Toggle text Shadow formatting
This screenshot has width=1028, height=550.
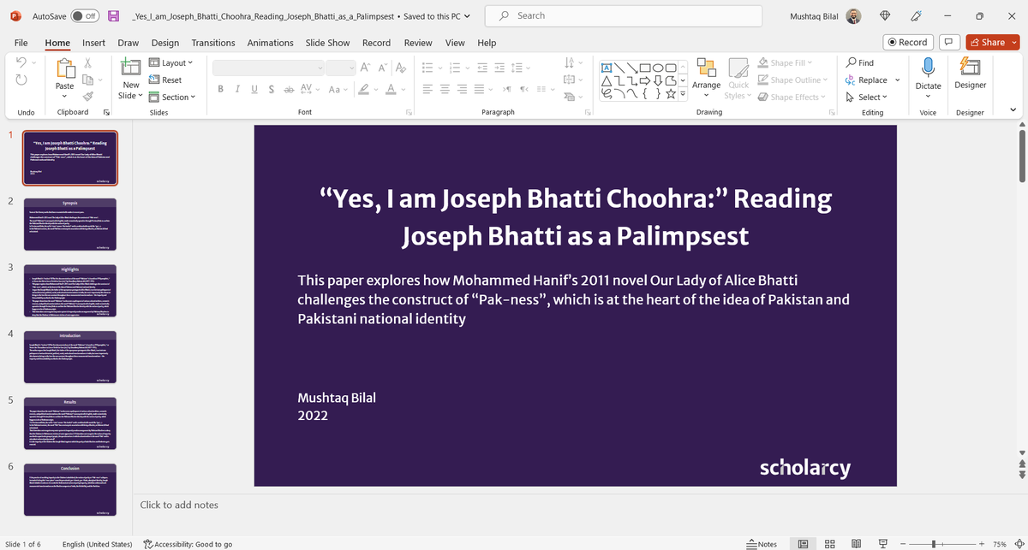tap(272, 89)
